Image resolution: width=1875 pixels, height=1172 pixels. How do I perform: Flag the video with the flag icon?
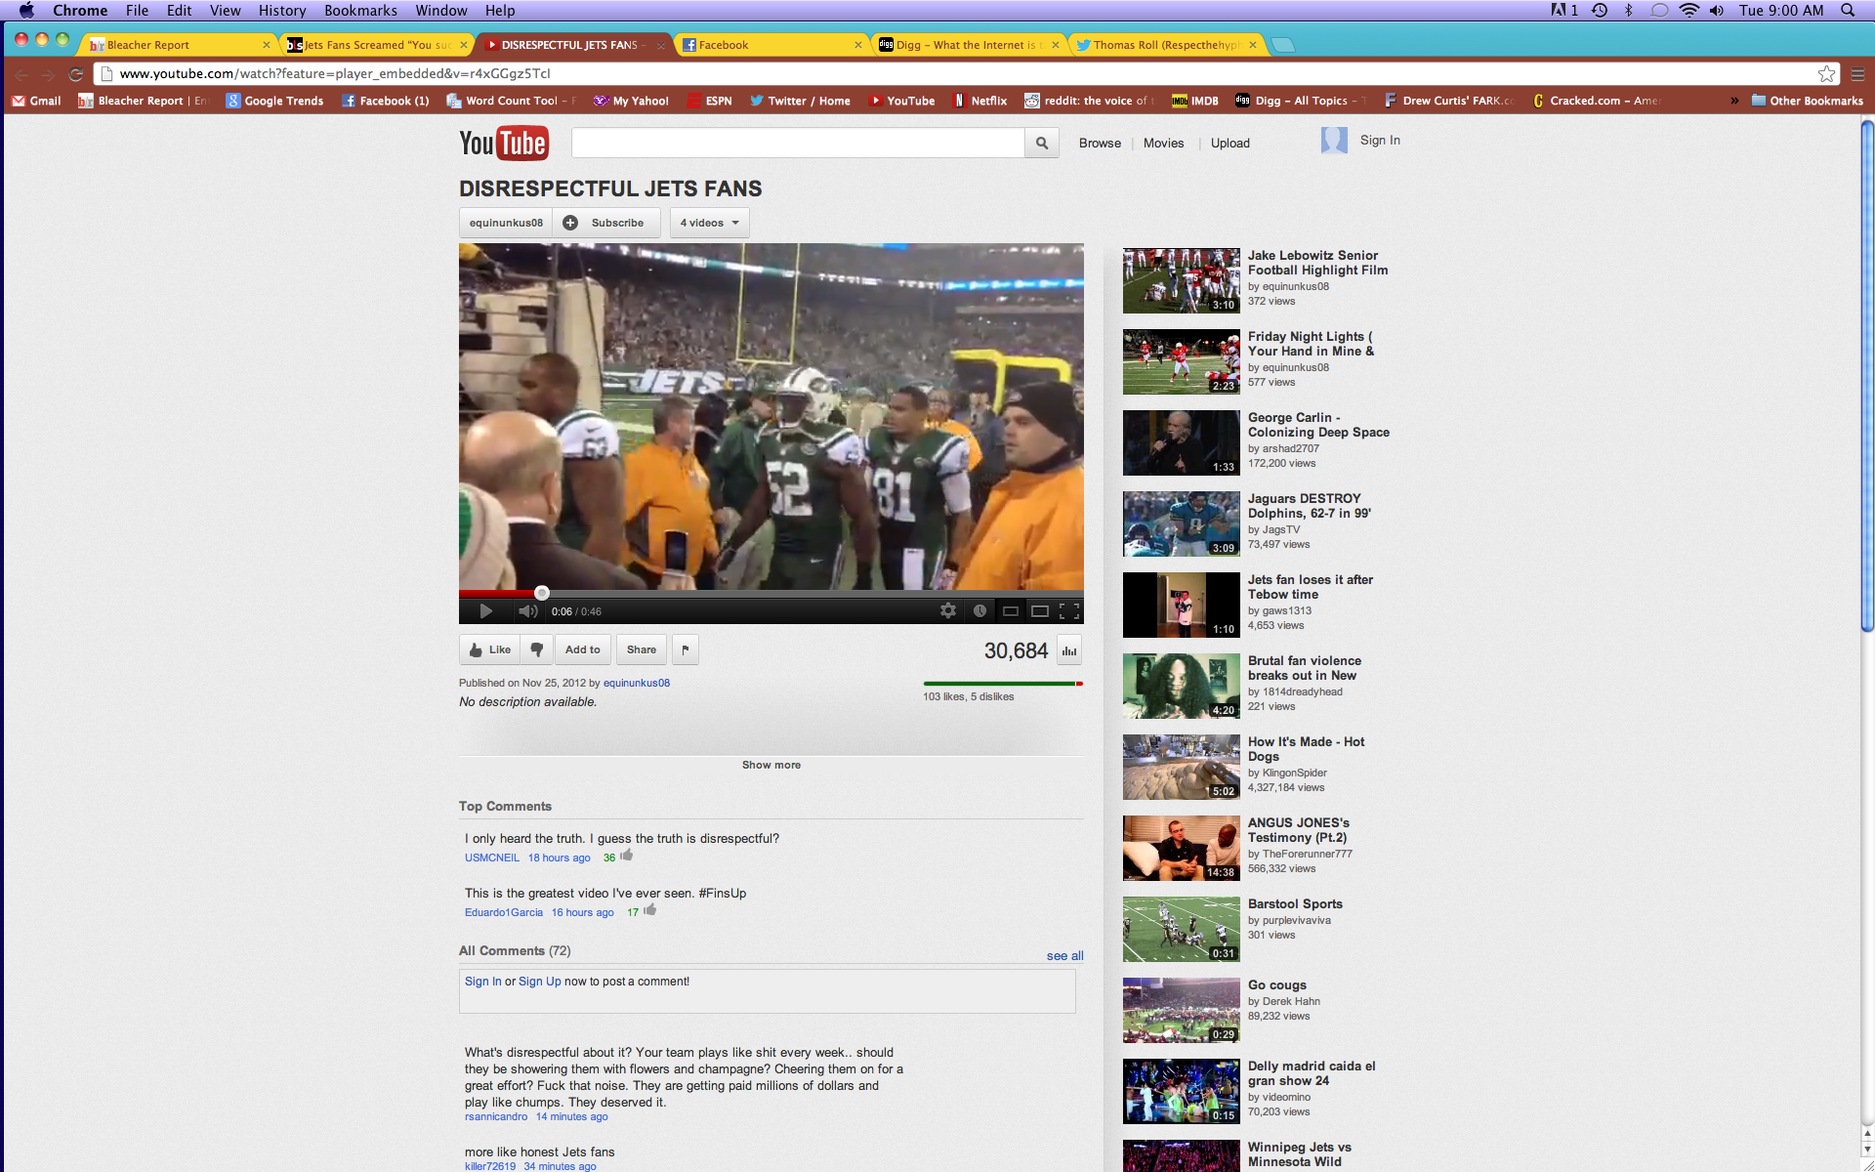point(685,649)
